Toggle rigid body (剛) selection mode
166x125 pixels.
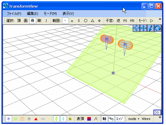[39, 21]
